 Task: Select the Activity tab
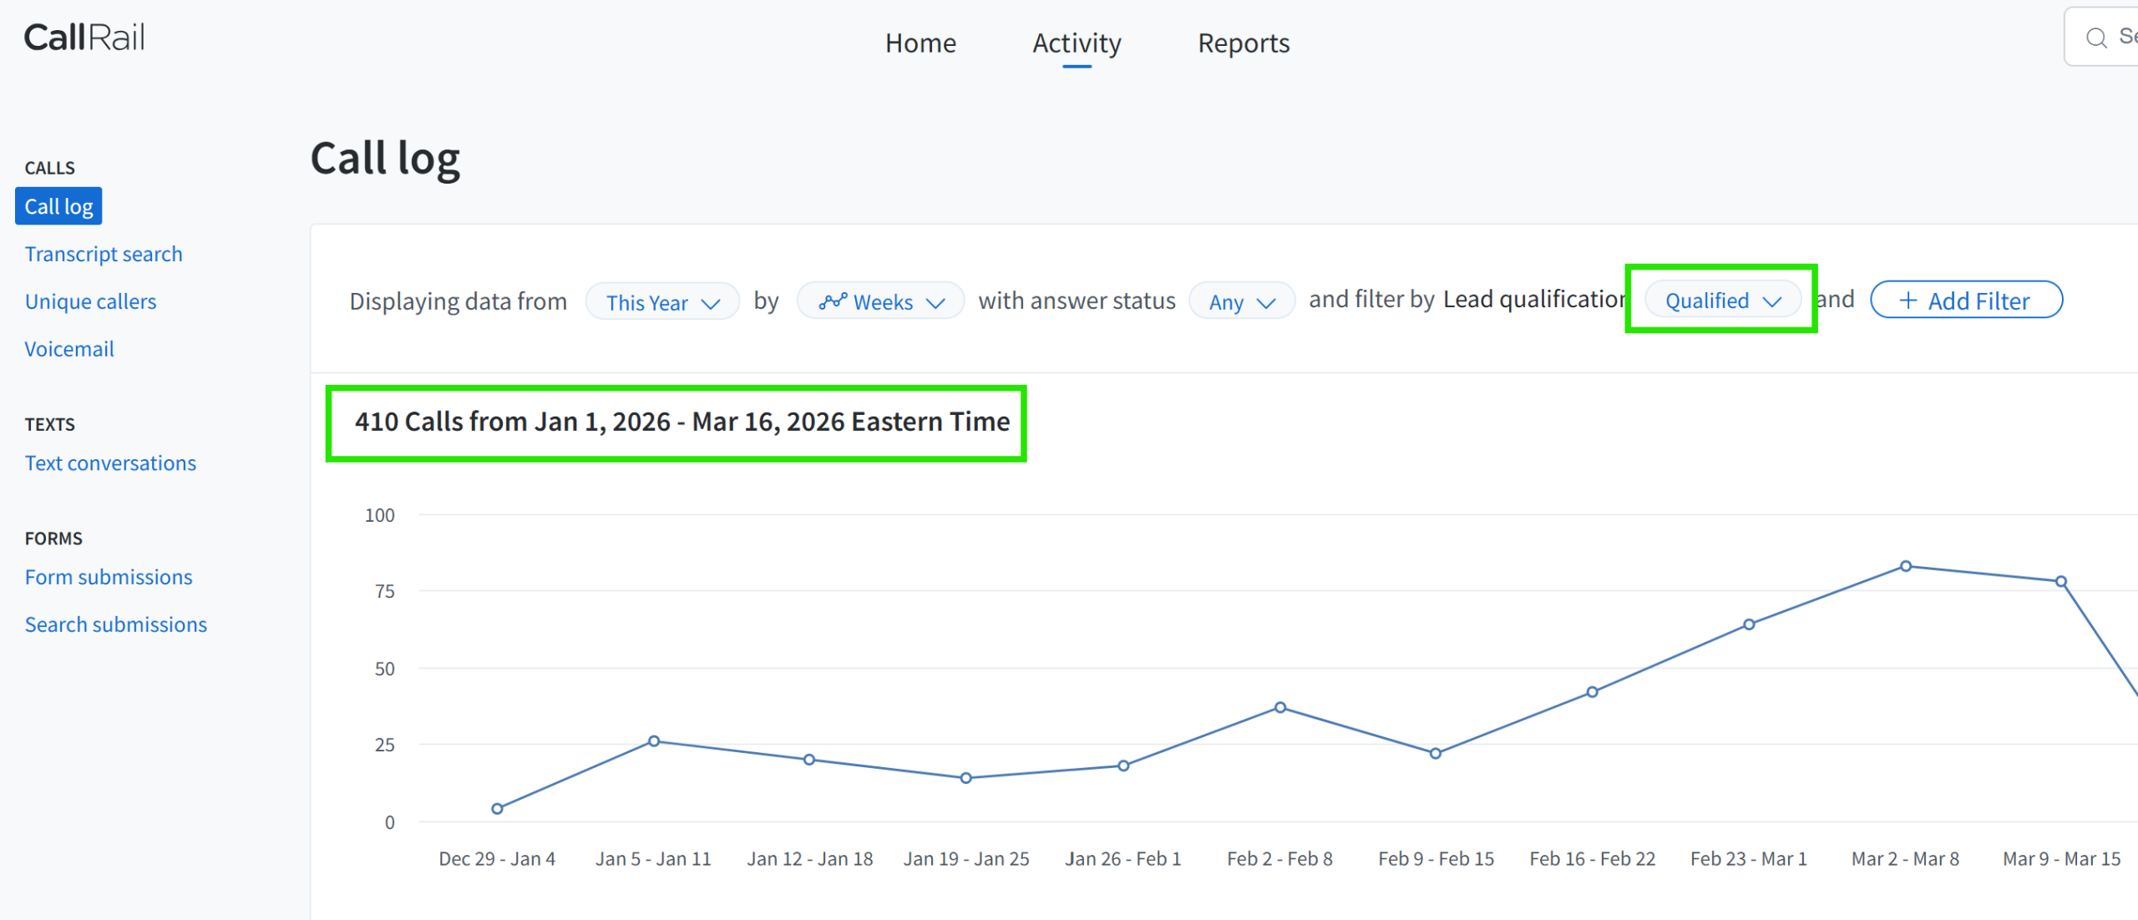click(x=1077, y=43)
